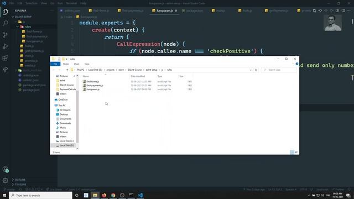Open the Source Control view
Screen dimensions: 354x199
pyautogui.click(x=5, y=34)
